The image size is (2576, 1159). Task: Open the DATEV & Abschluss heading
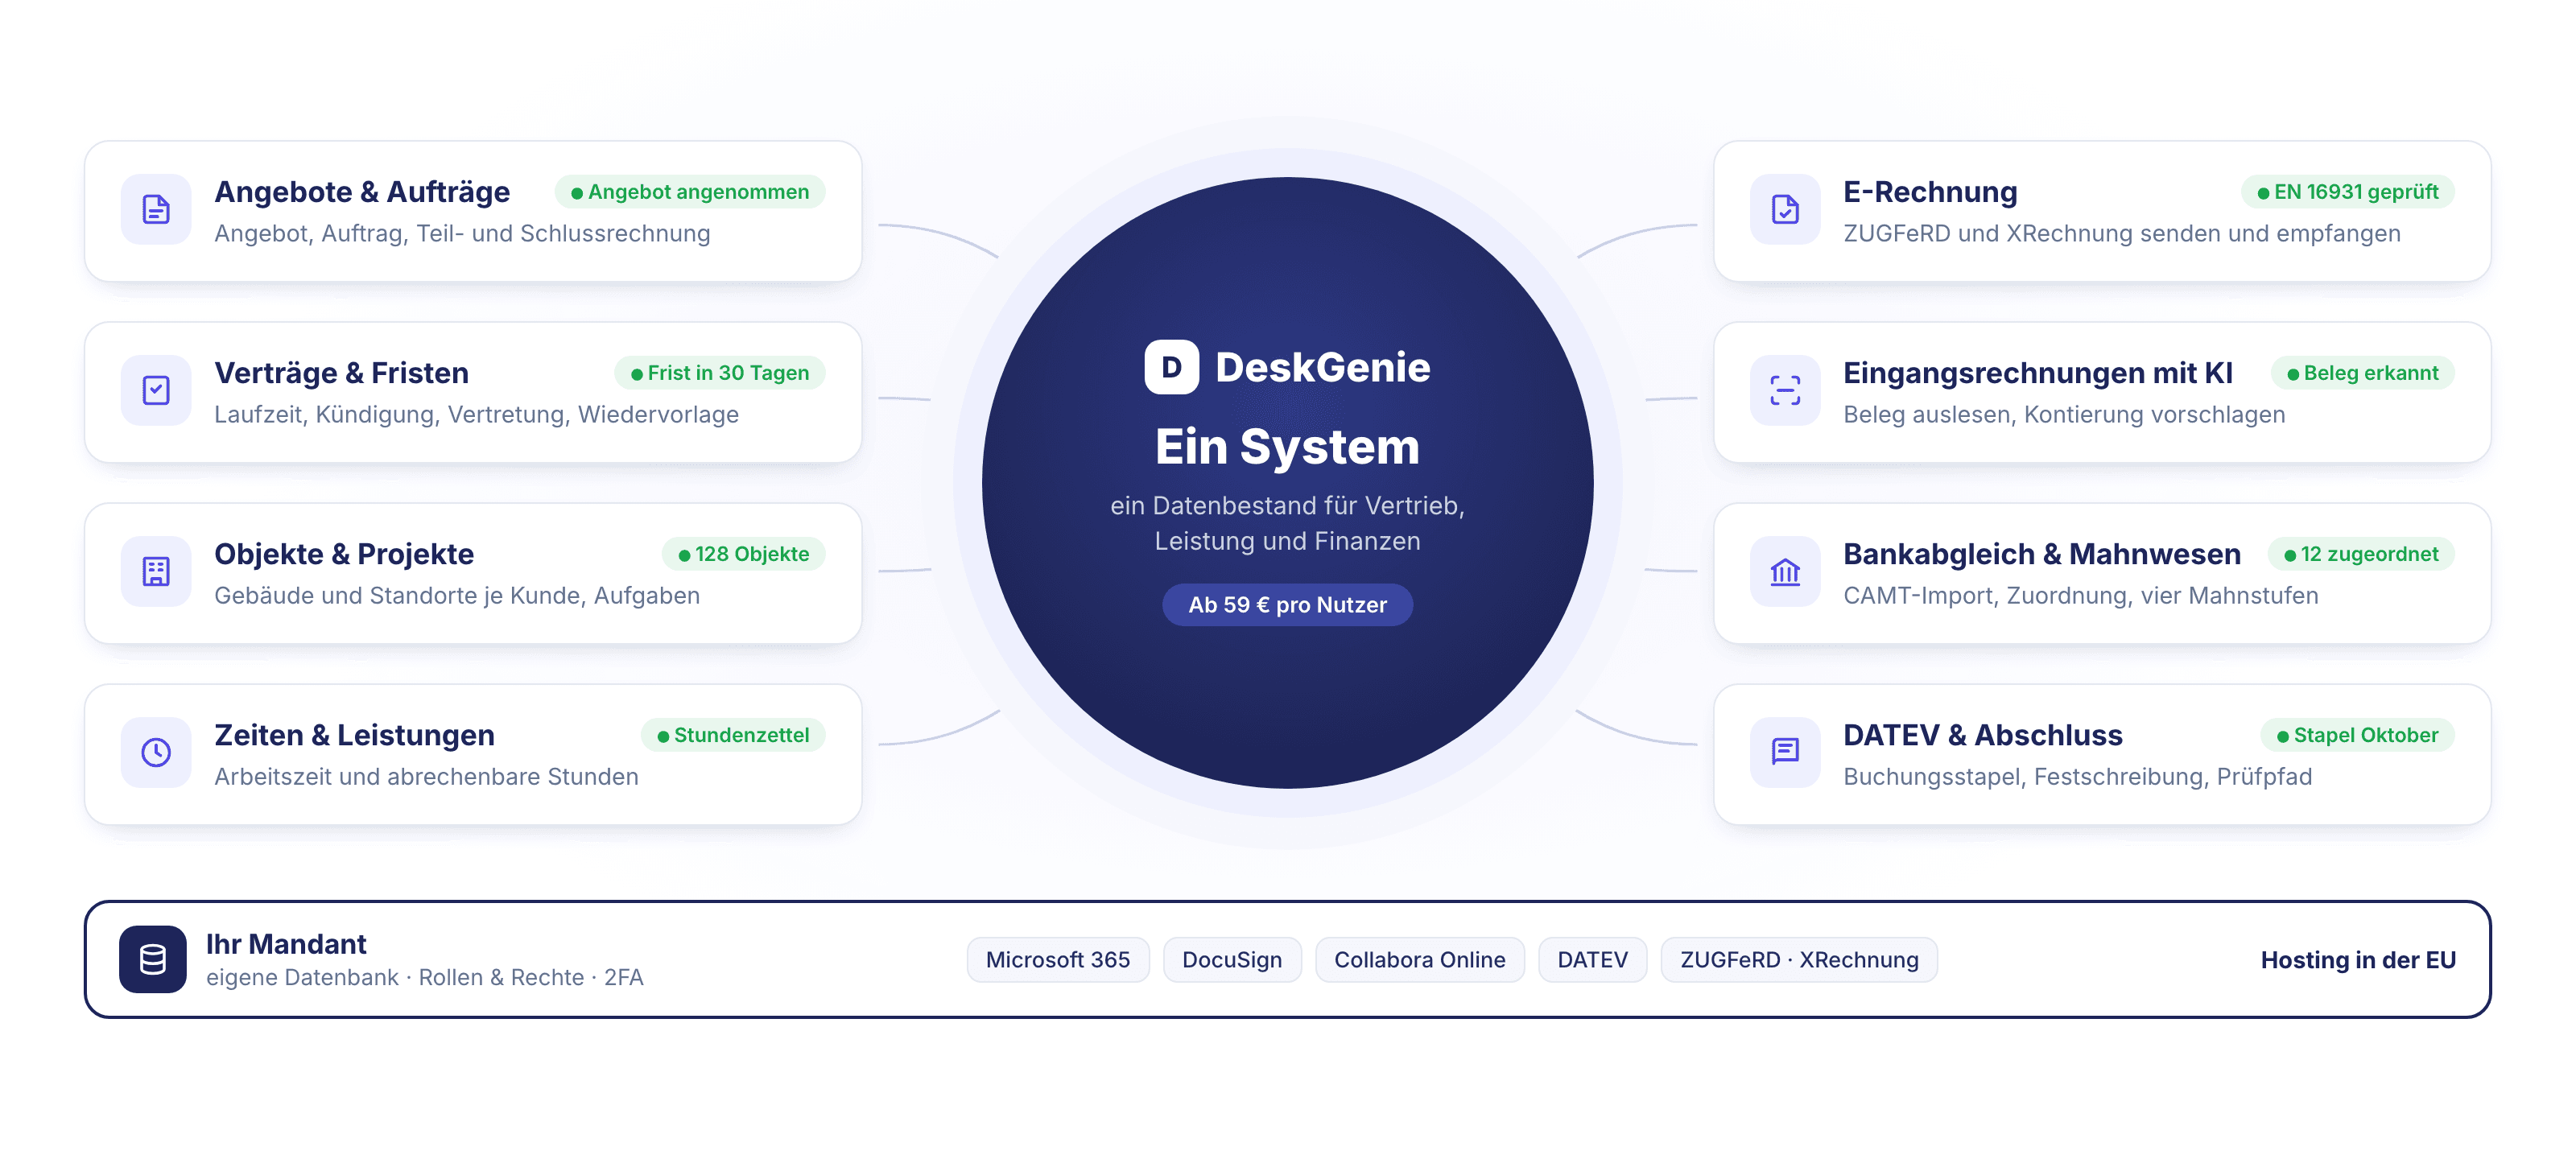point(1983,735)
